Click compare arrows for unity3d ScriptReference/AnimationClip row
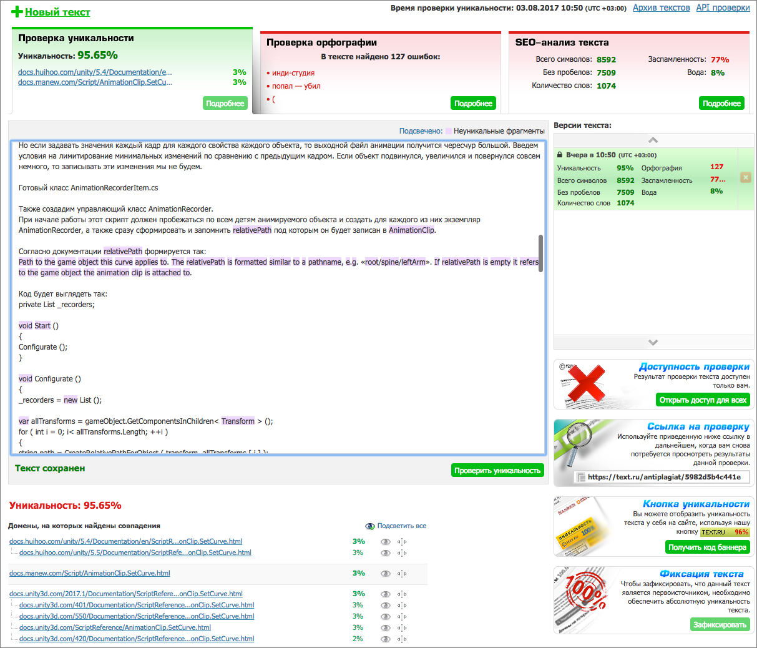Viewport: 757px width, 648px height. [402, 628]
